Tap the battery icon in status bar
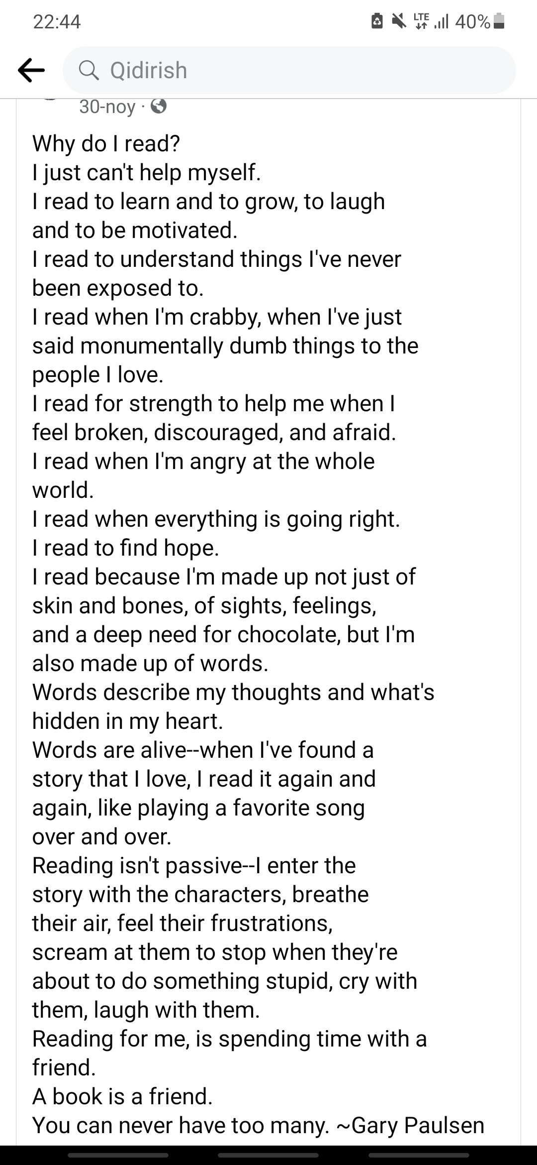 tap(501, 21)
